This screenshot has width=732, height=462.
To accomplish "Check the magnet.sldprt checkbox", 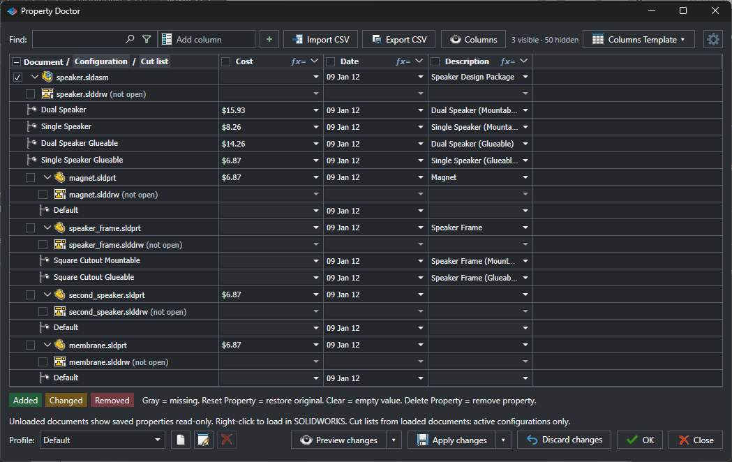I will 30,177.
